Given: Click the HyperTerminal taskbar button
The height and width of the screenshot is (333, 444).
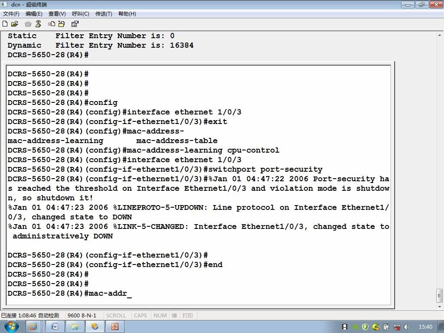Looking at the screenshot, I should [95, 327].
